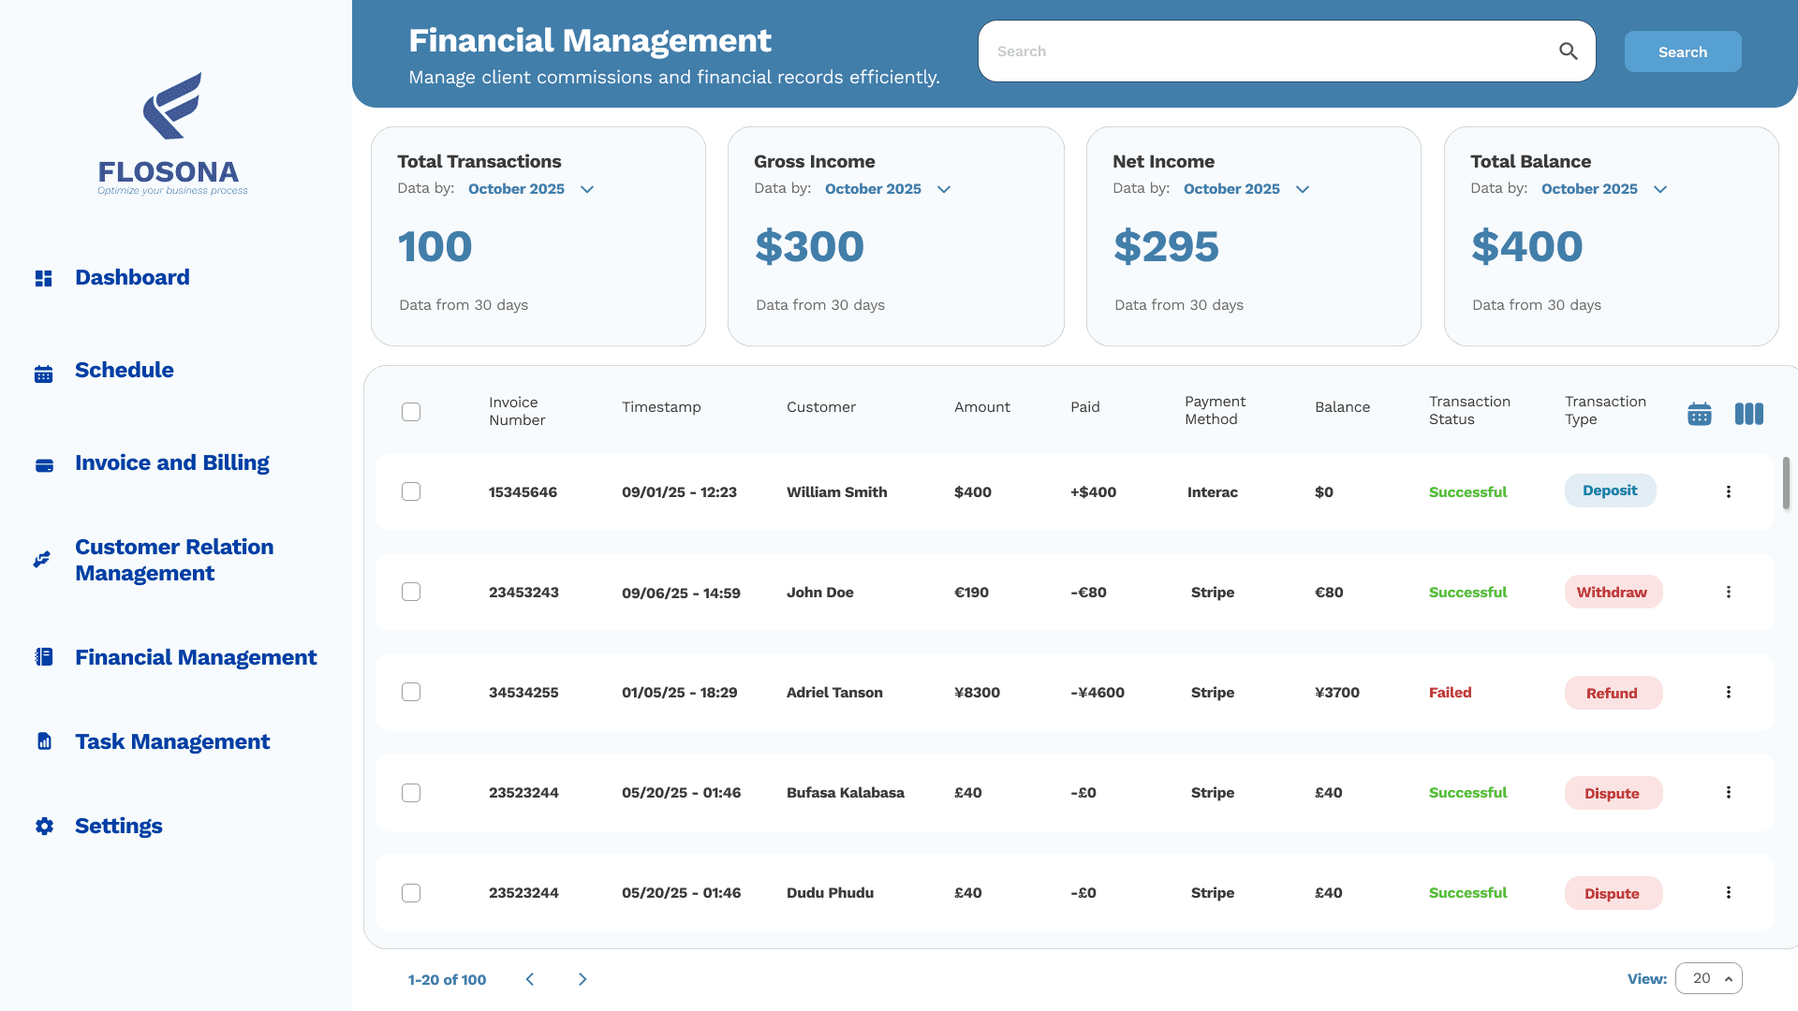This screenshot has height=1011, width=1798.
Task: Click the magnifying glass search icon
Action: coord(1568,51)
